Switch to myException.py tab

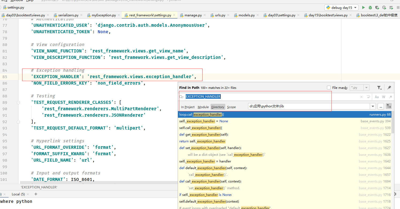(x=104, y=15)
